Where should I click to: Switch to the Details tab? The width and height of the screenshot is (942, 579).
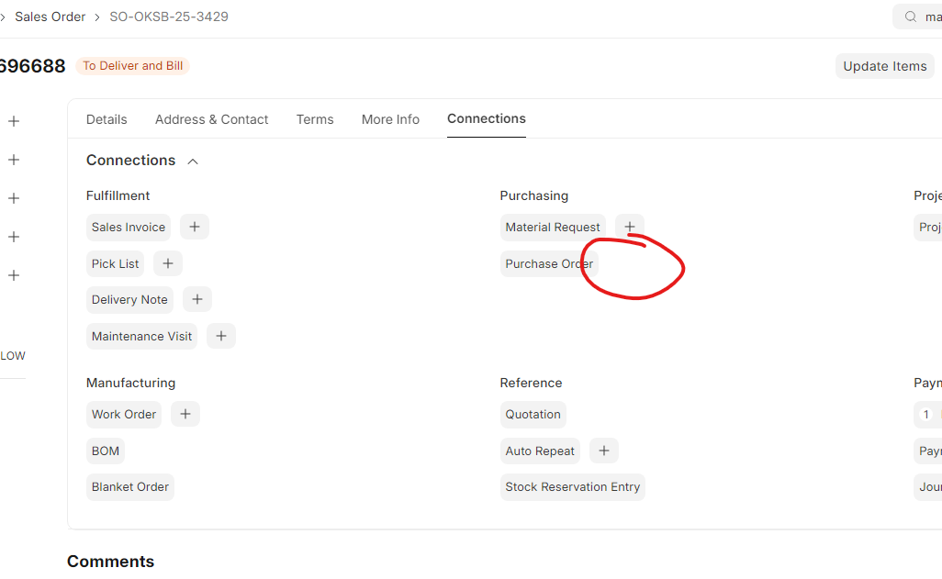107,119
